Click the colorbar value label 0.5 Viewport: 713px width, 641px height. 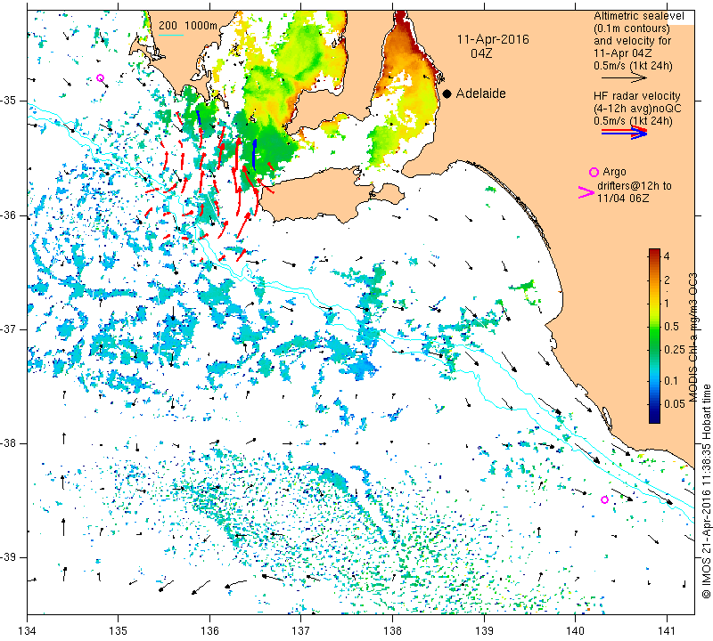(x=671, y=326)
